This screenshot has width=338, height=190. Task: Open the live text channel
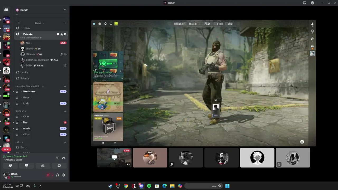(41, 122)
